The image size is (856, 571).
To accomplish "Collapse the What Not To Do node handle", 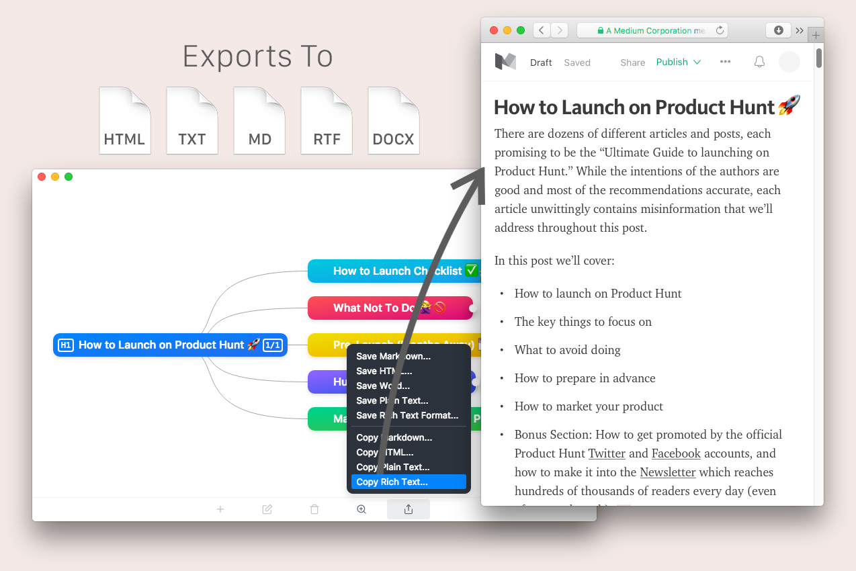I will (472, 308).
